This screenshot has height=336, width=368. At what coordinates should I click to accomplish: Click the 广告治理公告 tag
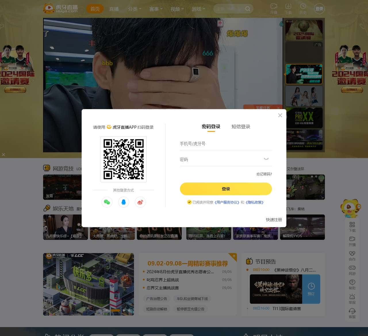[157, 299]
